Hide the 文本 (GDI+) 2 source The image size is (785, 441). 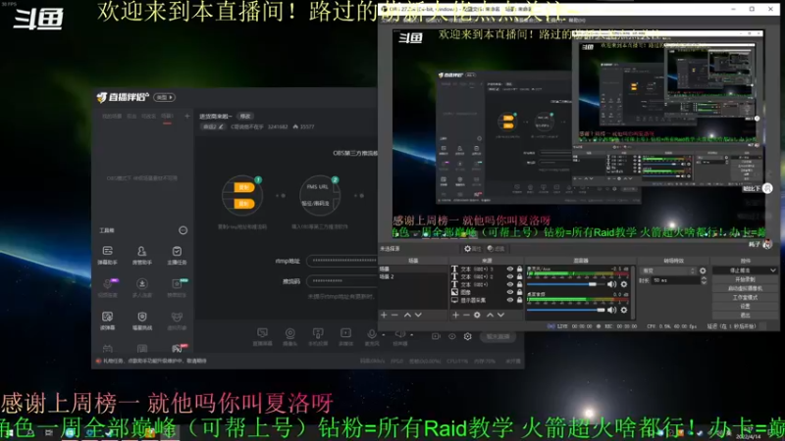point(510,276)
